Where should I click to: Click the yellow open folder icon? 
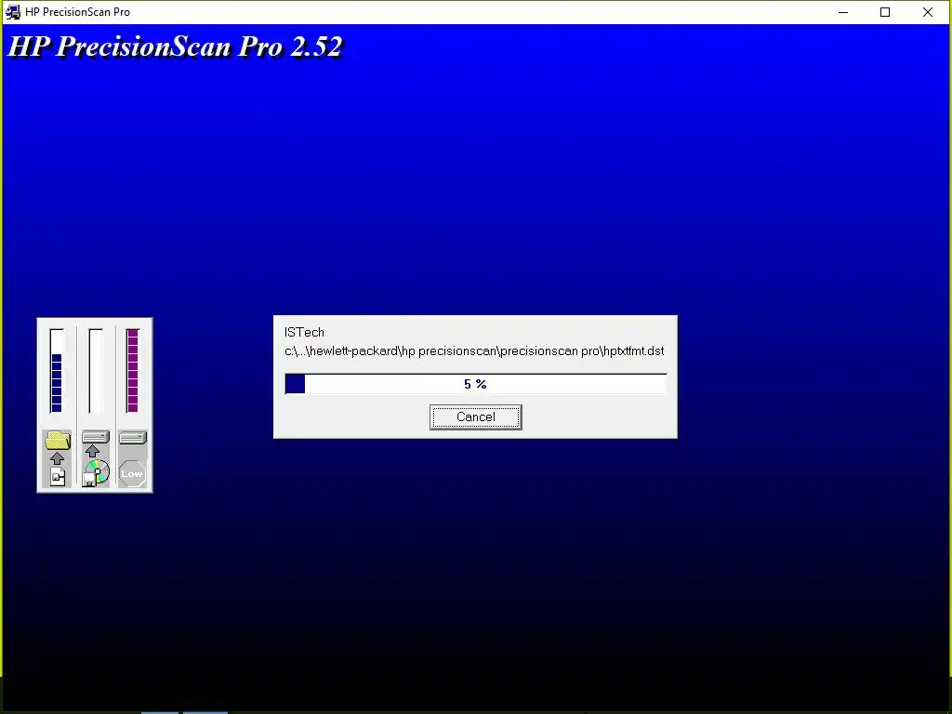tap(57, 440)
